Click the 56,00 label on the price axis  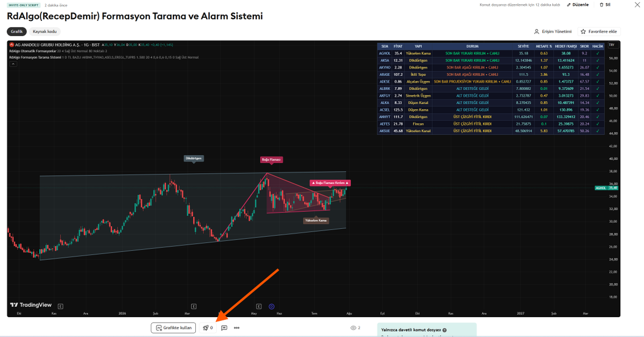612,58
